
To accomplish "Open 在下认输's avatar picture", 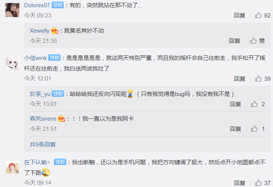I will click(x=12, y=167).
